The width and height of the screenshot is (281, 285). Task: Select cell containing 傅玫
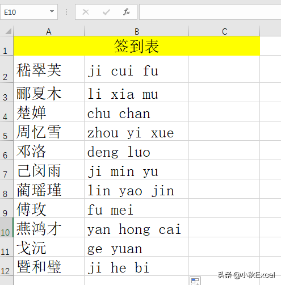49,208
